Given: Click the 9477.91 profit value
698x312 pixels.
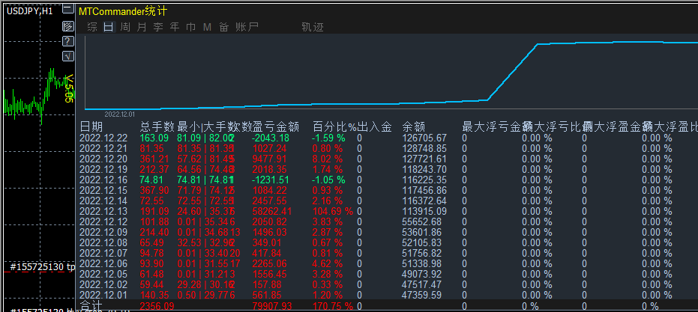Looking at the screenshot, I should click(270, 159).
